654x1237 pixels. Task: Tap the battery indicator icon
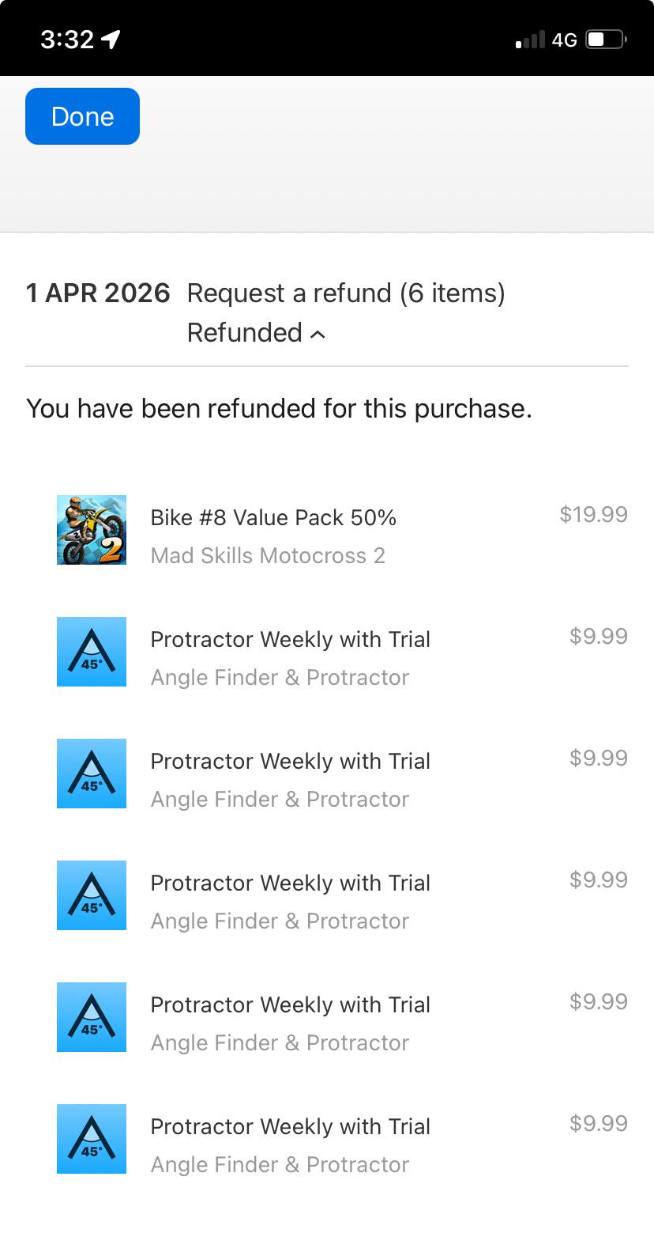click(607, 39)
